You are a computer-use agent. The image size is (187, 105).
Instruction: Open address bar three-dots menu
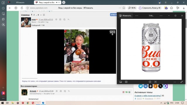pos(120,8)
